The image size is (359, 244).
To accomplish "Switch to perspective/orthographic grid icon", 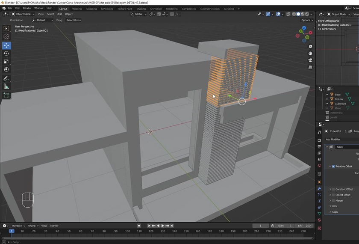I will 310,67.
